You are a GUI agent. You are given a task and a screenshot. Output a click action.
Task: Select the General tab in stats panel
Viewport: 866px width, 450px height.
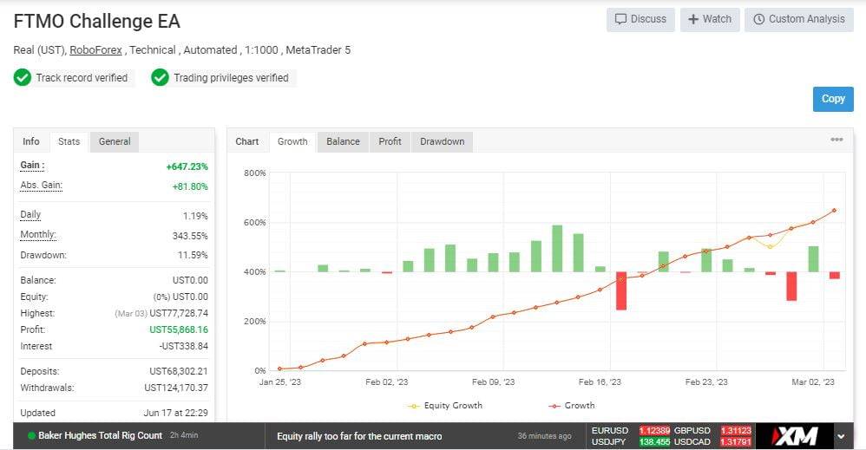pos(115,141)
